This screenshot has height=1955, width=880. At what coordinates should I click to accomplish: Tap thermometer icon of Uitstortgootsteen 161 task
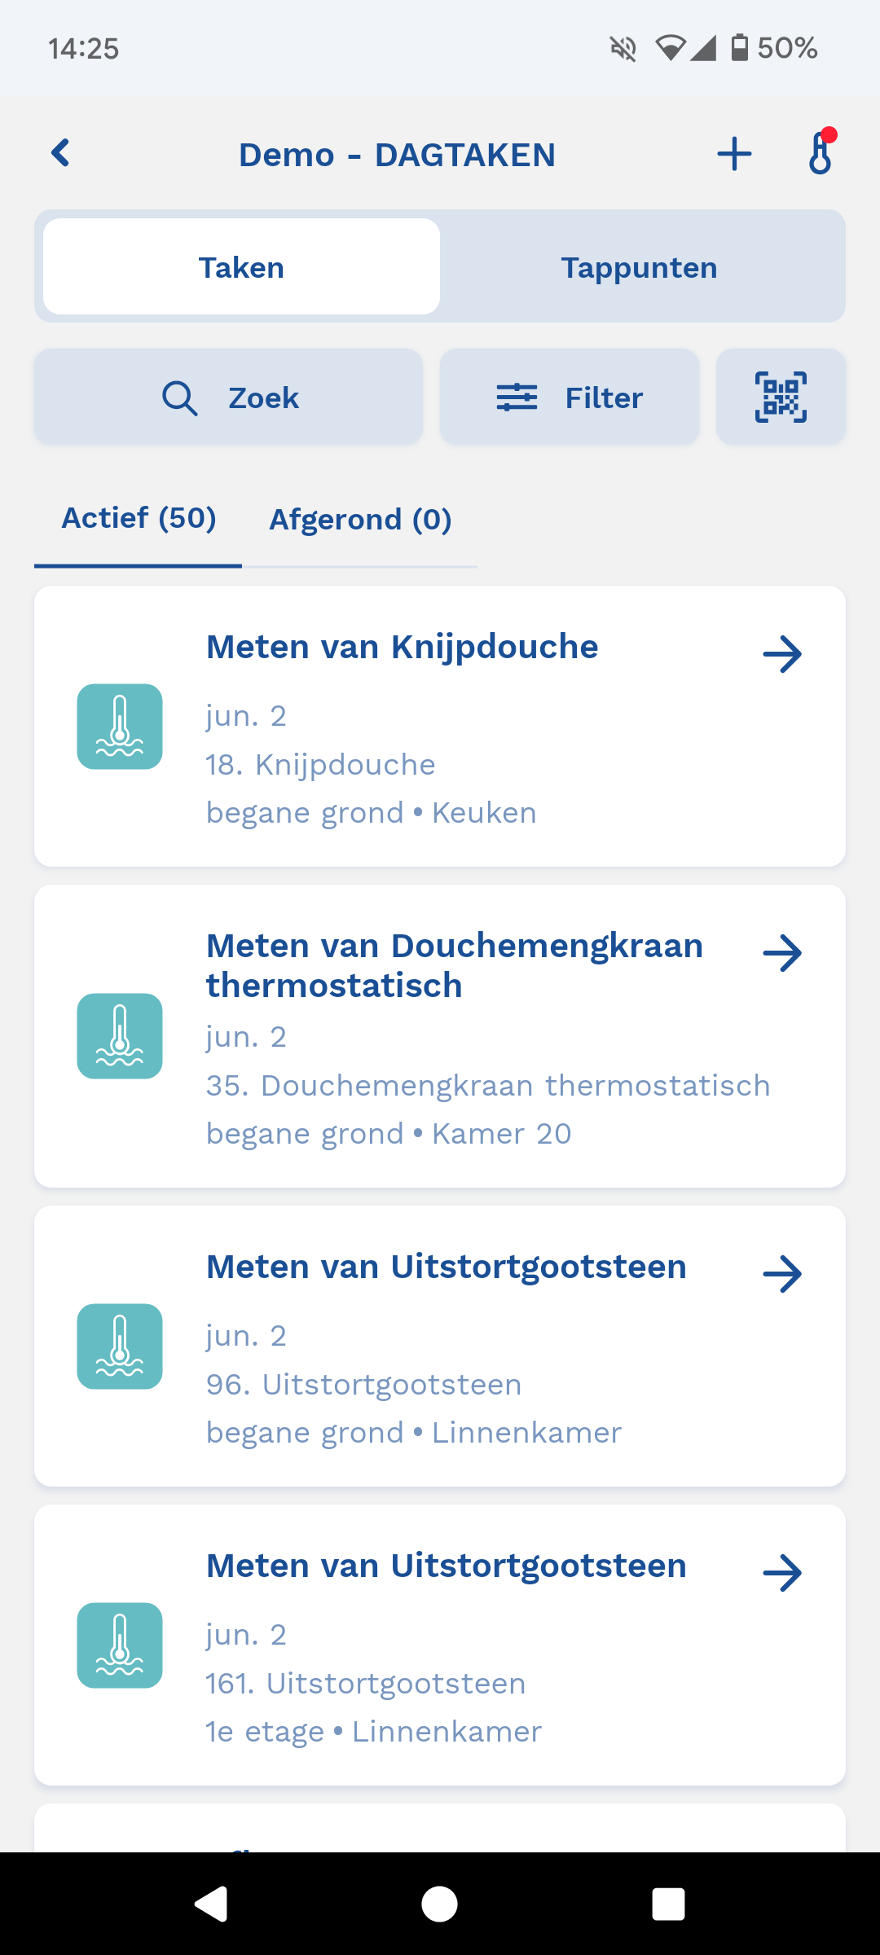click(120, 1645)
